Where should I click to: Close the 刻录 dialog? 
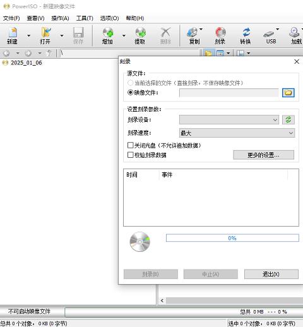point(297,62)
